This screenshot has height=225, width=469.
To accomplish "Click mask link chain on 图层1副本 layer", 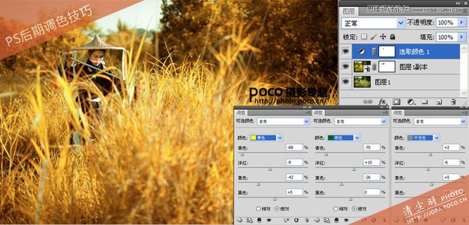I will pyautogui.click(x=374, y=67).
